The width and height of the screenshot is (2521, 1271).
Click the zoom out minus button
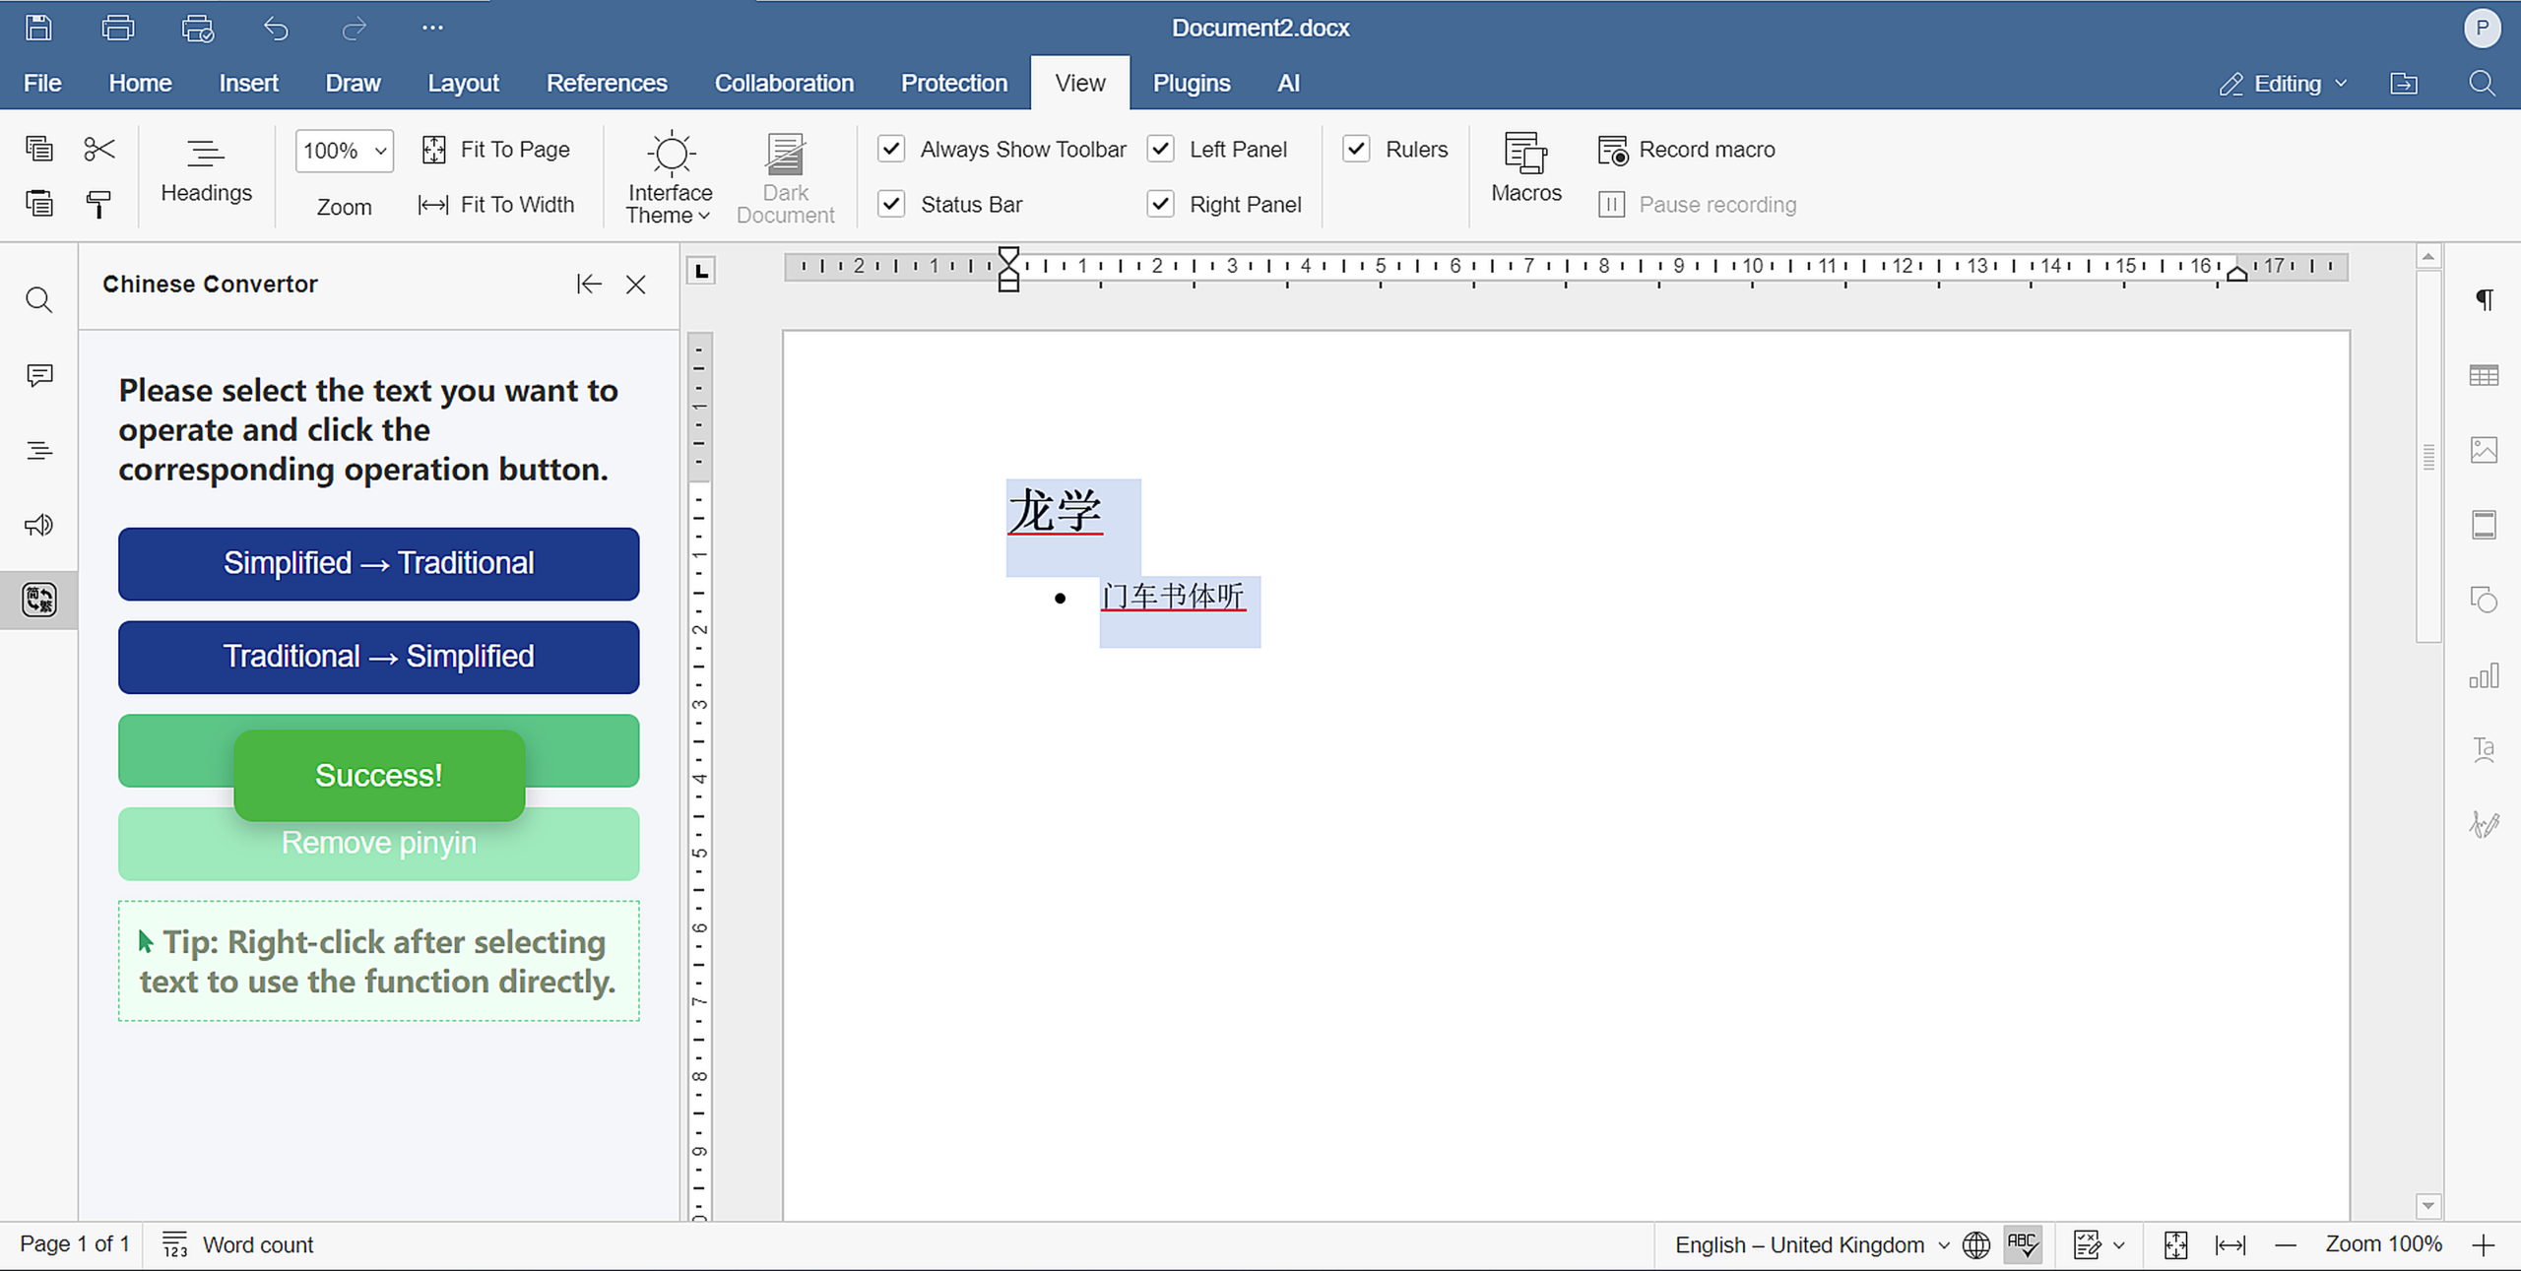coord(2286,1245)
